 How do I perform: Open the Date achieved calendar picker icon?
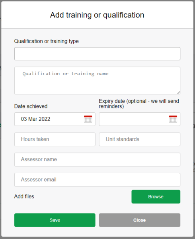click(88, 119)
